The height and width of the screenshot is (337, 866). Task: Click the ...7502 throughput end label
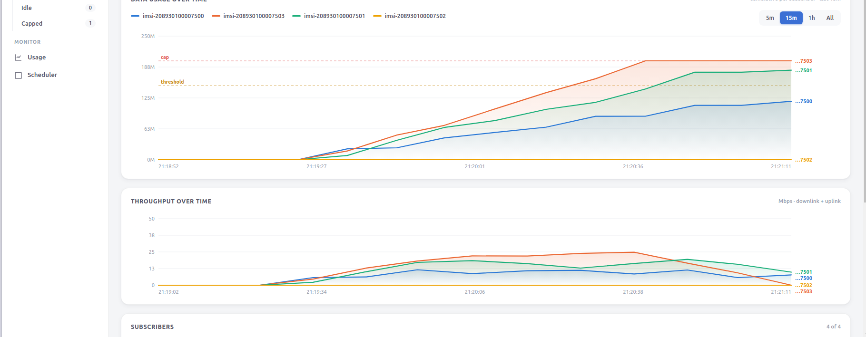804,286
